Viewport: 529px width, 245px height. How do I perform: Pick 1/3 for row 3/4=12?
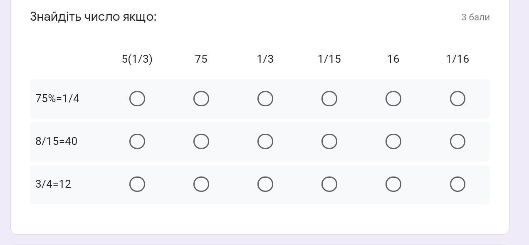[x=265, y=184]
